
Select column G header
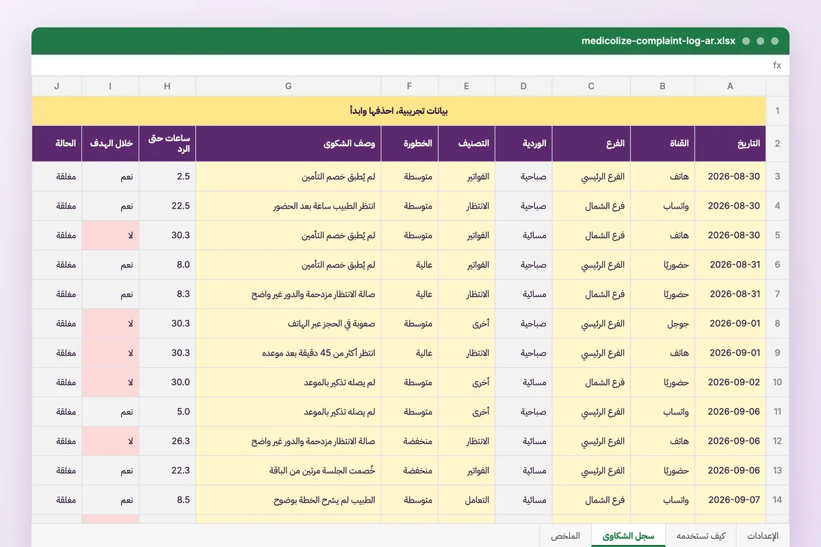289,86
